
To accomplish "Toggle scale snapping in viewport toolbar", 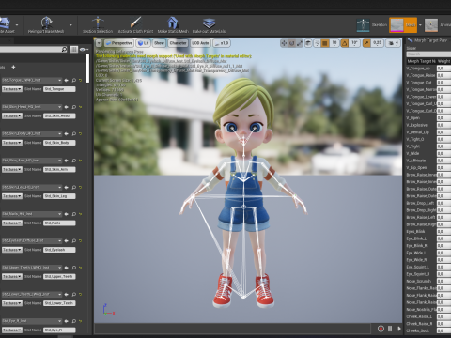I will click(x=366, y=43).
